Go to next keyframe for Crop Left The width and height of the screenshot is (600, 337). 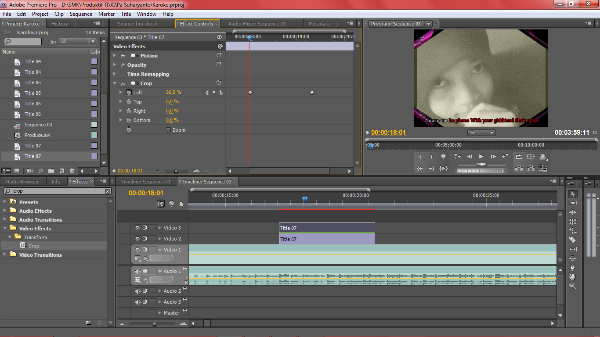tap(220, 93)
